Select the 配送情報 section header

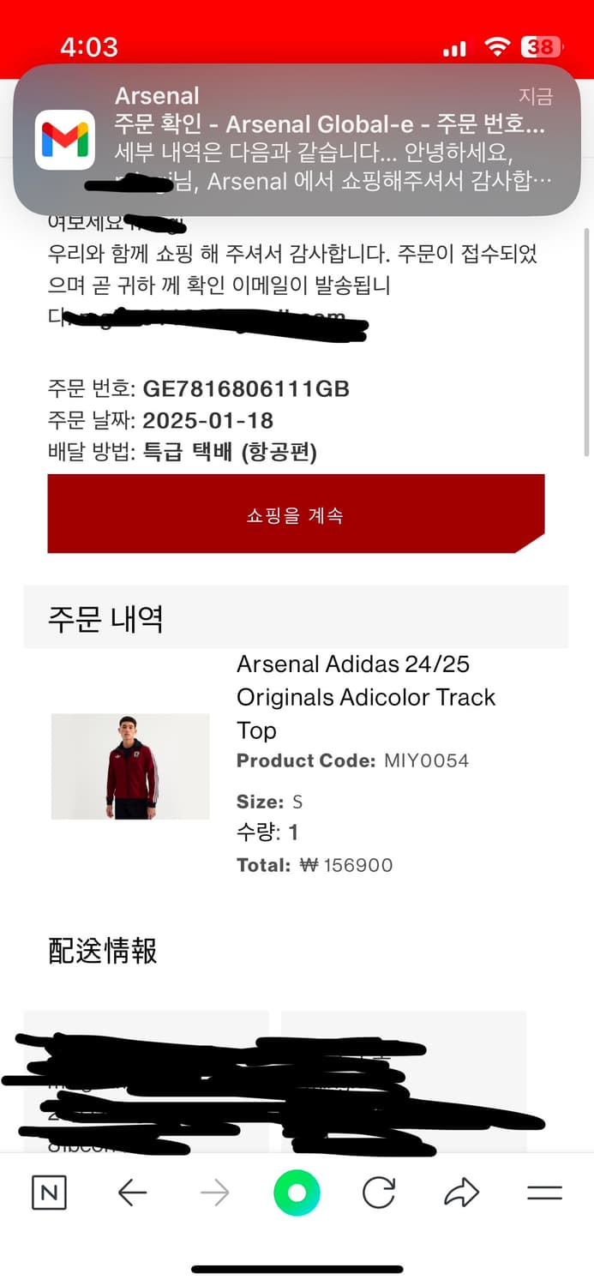pos(101,952)
